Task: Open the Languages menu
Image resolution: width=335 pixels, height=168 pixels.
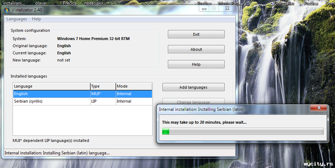Action: point(17,19)
